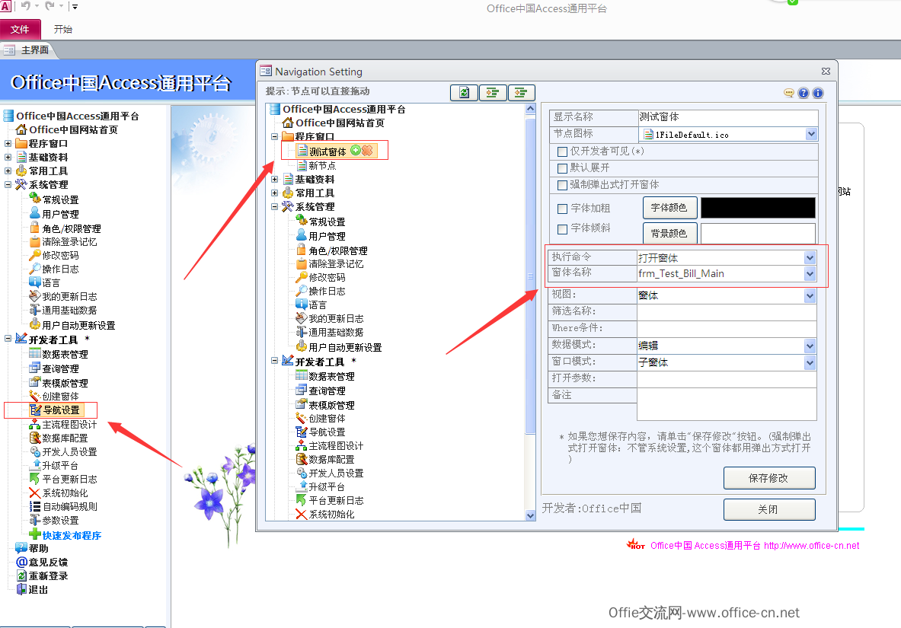Click the 显示名称 input field

tap(728, 117)
